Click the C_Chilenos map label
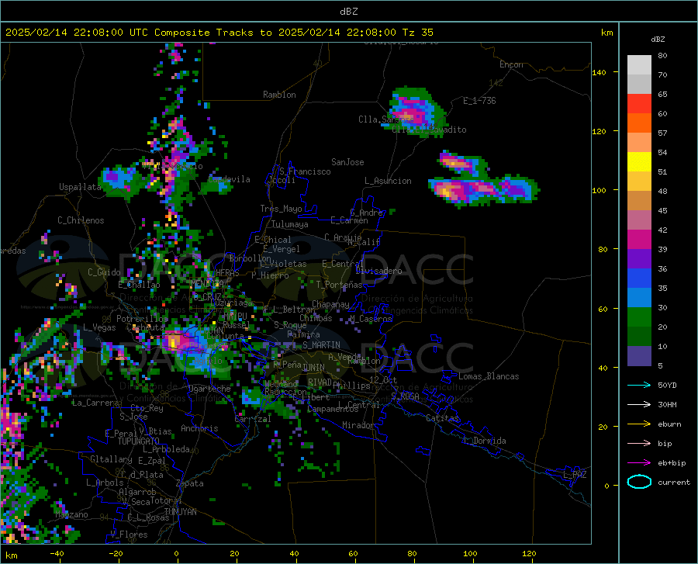This screenshot has width=698, height=564. click(x=81, y=220)
